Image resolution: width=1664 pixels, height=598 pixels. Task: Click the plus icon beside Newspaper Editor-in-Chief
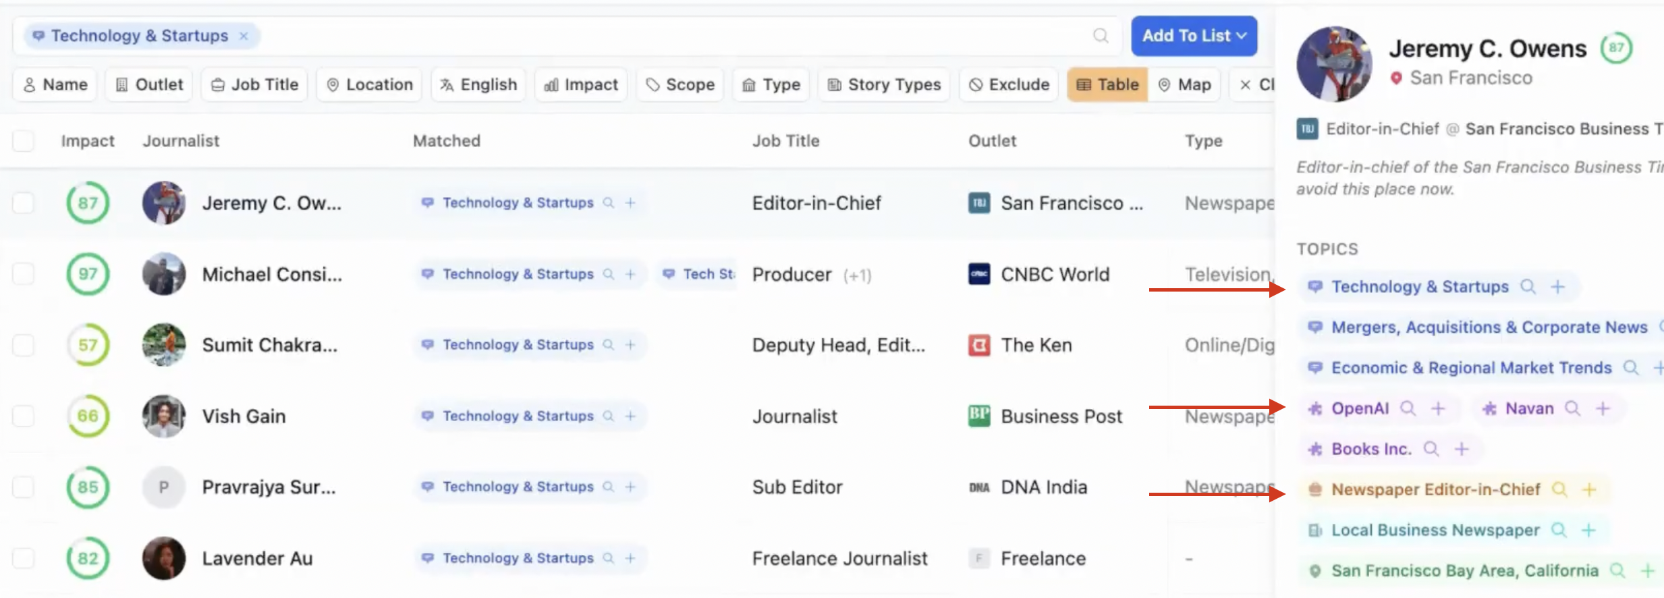coord(1589,489)
